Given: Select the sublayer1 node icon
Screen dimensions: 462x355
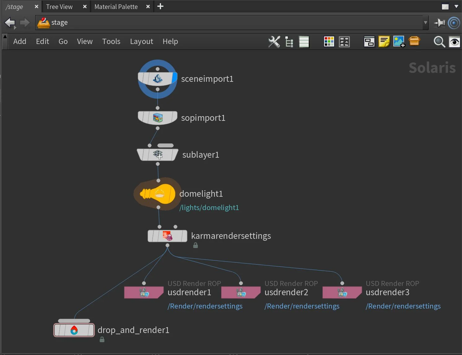Looking at the screenshot, I should [x=158, y=155].
